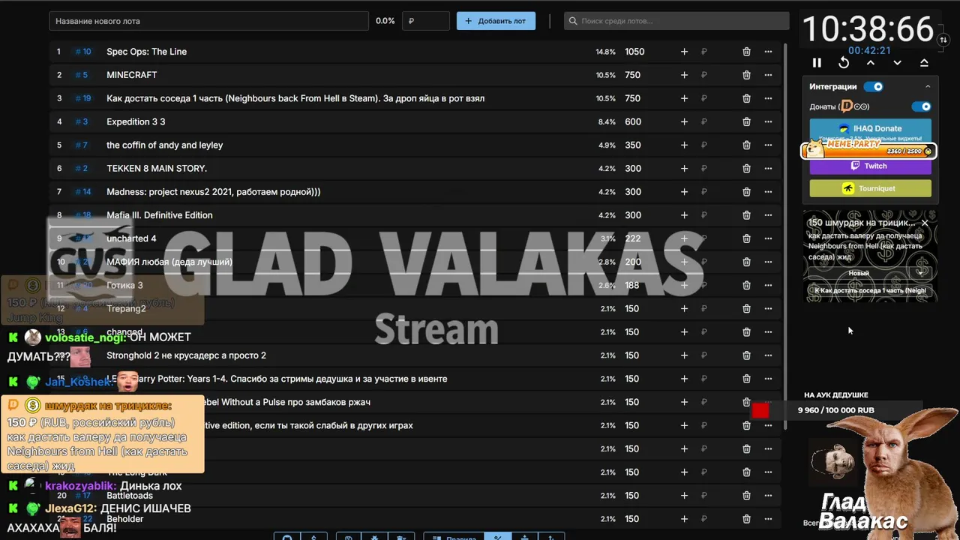Delete Stronghold 2 lot
This screenshot has width=960, height=540.
[x=746, y=355]
